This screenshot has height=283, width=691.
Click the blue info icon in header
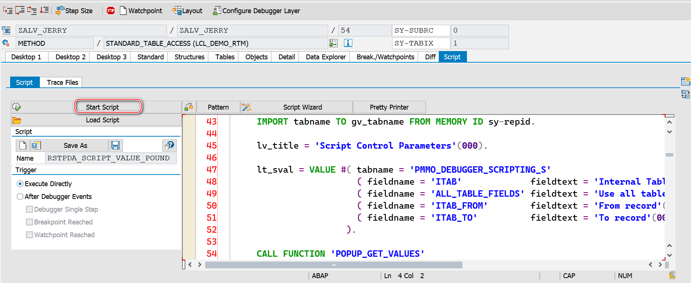point(348,43)
